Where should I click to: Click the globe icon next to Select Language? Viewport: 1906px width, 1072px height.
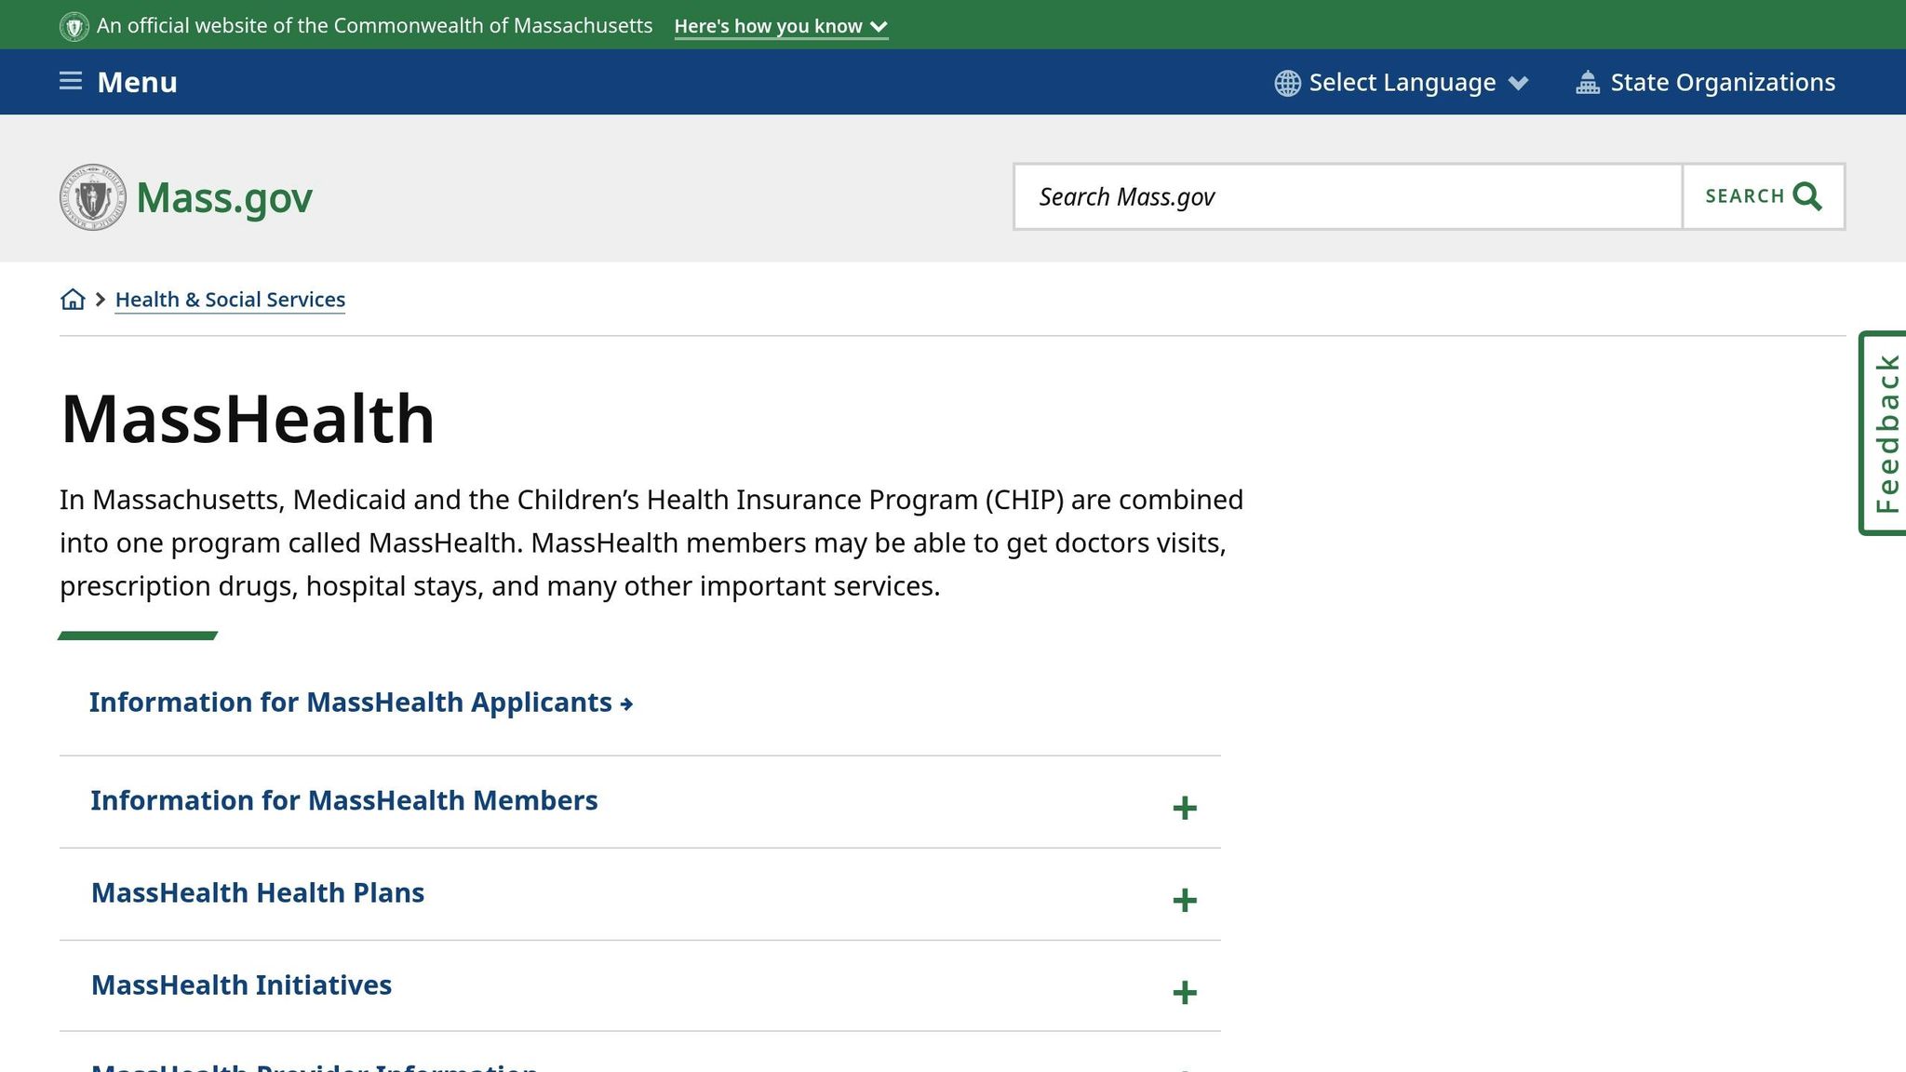click(x=1287, y=83)
